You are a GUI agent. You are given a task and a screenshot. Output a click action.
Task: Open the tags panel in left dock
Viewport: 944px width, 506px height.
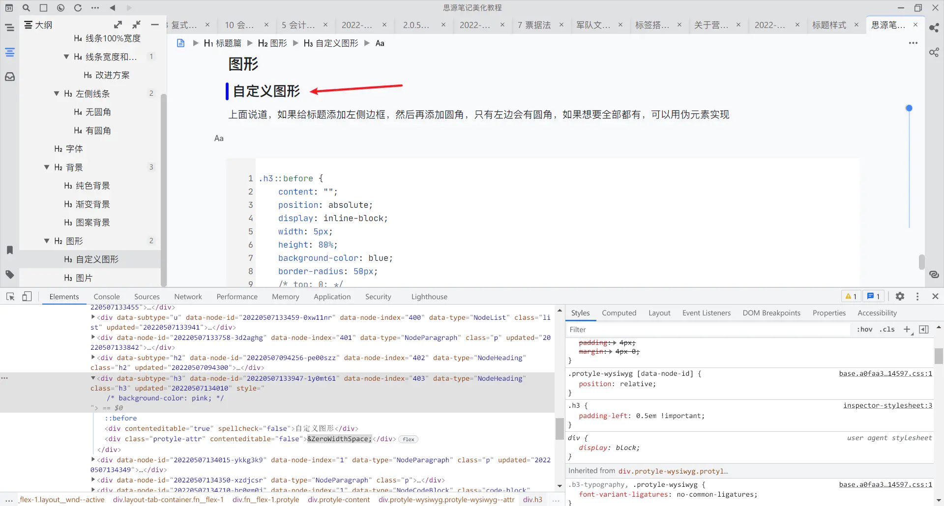click(10, 275)
